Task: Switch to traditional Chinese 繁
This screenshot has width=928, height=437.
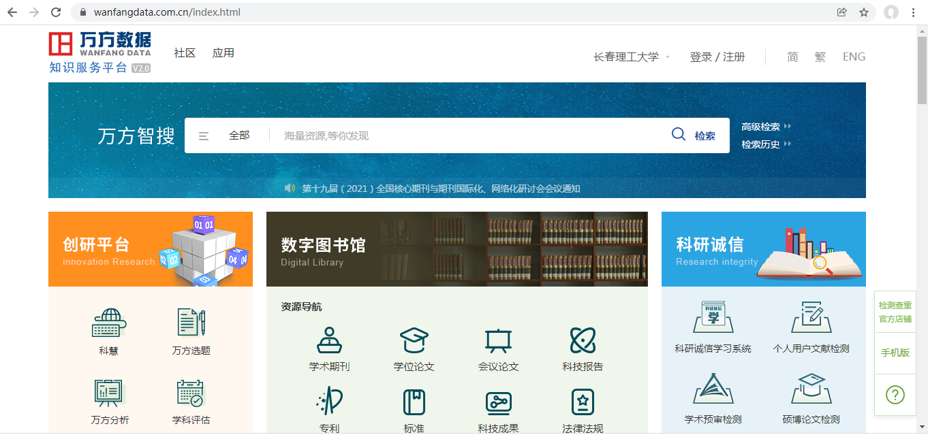Action: coord(820,57)
